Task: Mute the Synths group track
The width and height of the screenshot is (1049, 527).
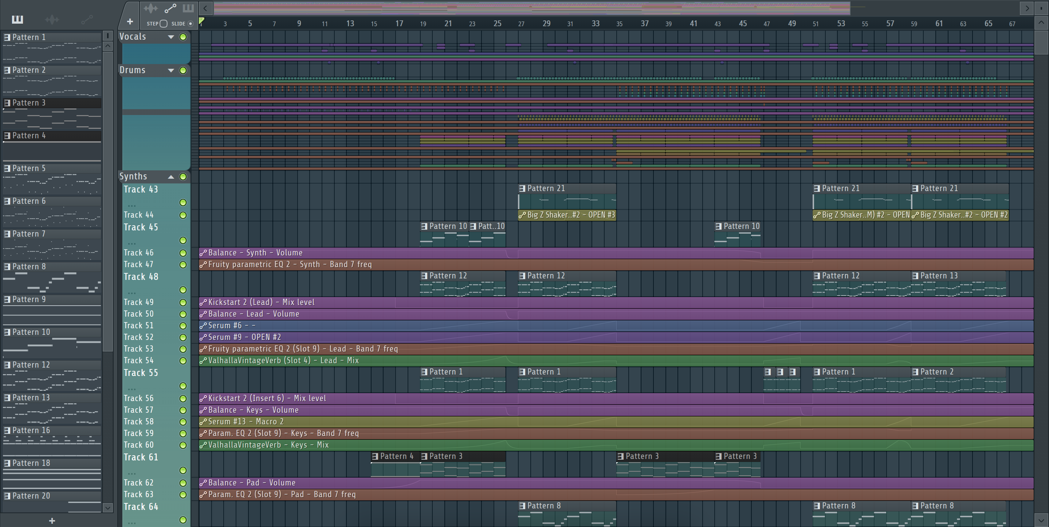Action: point(183,177)
